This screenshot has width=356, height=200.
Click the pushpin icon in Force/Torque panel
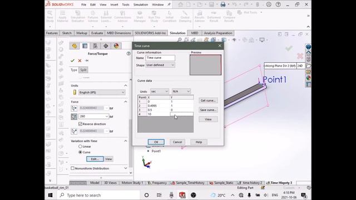(87, 61)
